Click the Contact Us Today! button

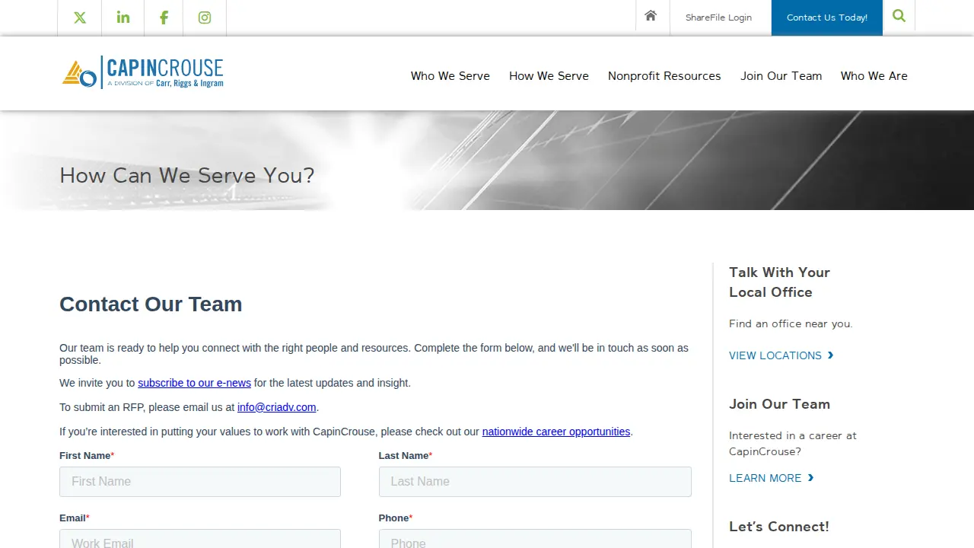(827, 18)
